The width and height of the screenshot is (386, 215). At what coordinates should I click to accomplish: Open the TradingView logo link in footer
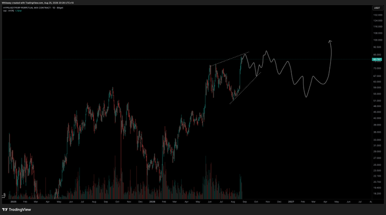16,209
